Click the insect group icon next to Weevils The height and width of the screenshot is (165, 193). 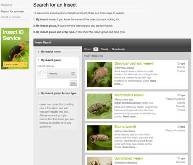tap(42, 73)
